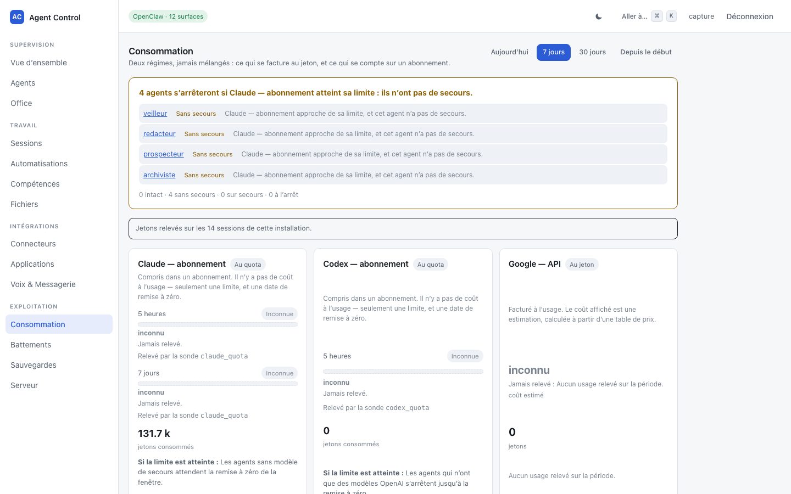This screenshot has width=791, height=494.
Task: Toggle dark mode moon icon
Action: click(x=599, y=16)
